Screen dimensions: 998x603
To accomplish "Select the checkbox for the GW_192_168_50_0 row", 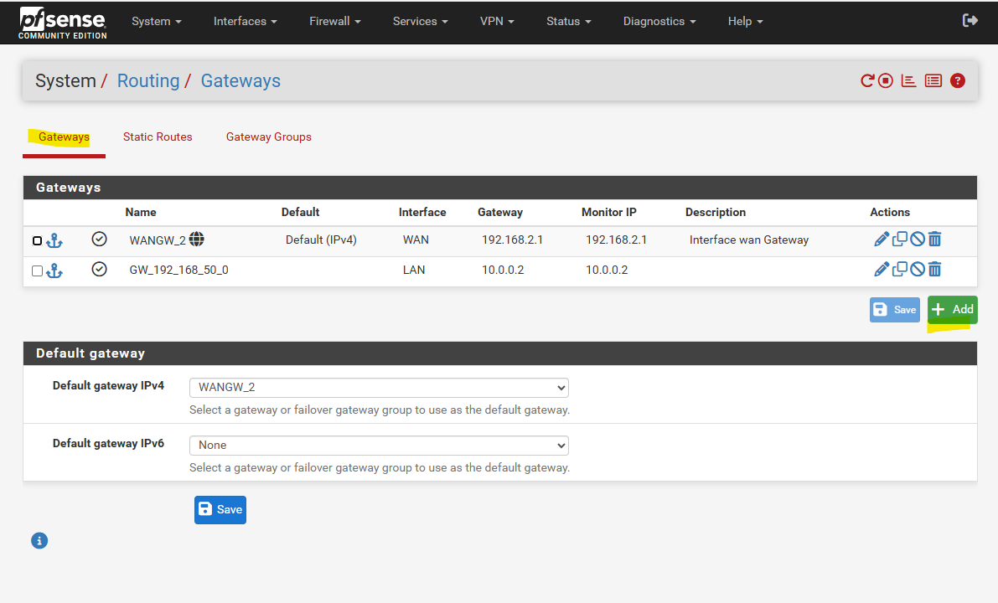I will click(37, 271).
